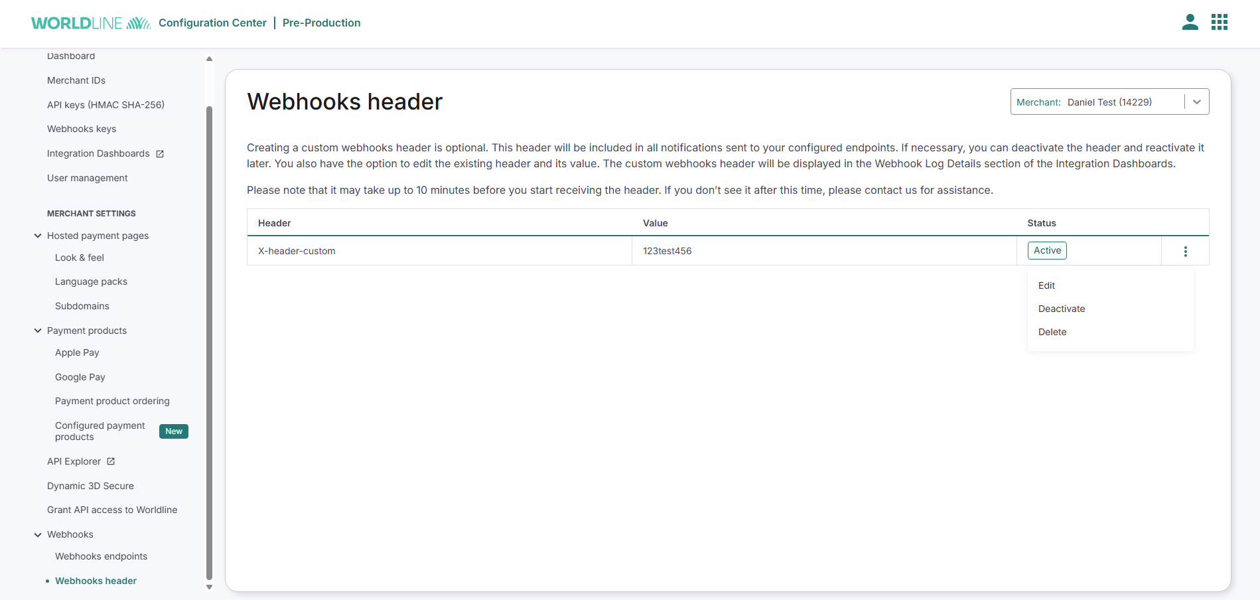Click the sidebar scroll-up arrow
Image resolution: width=1260 pixels, height=600 pixels.
pos(209,58)
